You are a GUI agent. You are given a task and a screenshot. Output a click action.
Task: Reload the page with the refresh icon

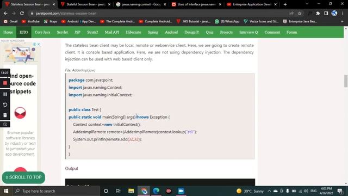pos(22,13)
